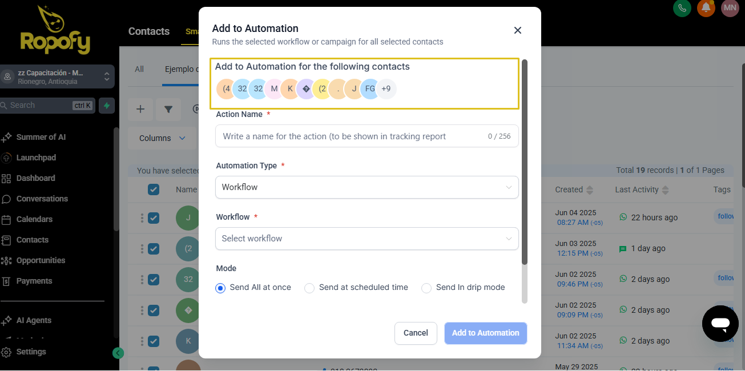Click the green phone dialer icon
Screen dimensions: 745x371
pos(682,8)
